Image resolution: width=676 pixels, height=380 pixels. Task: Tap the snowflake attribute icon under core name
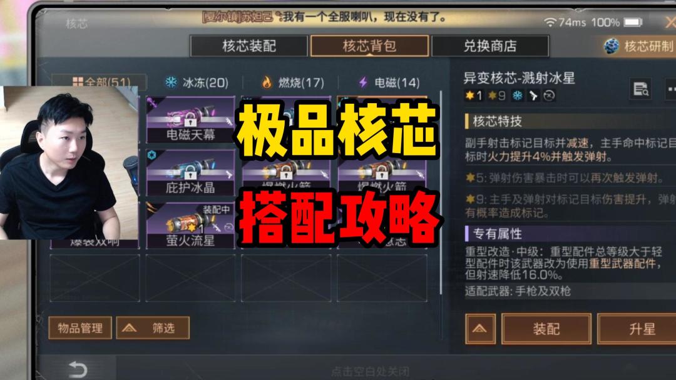517,96
